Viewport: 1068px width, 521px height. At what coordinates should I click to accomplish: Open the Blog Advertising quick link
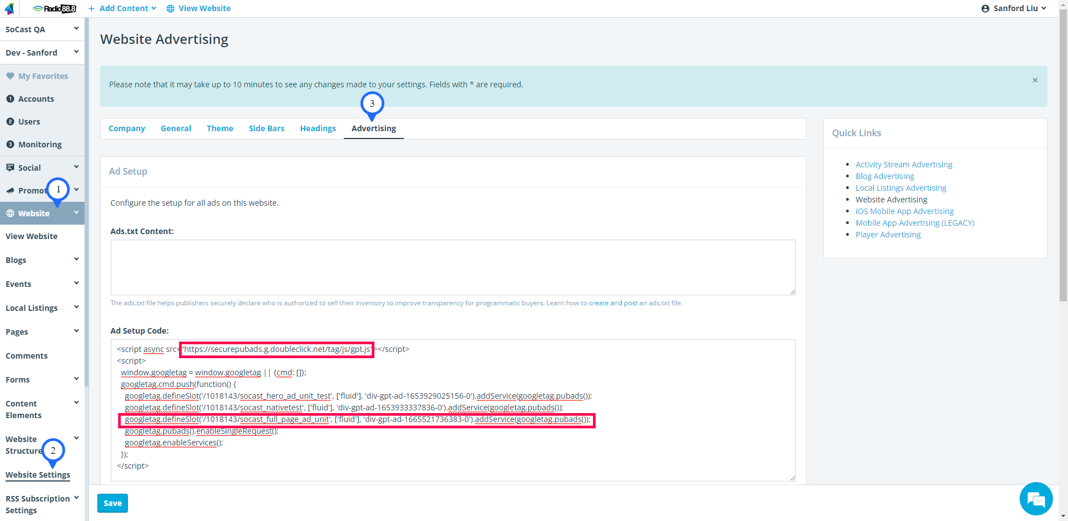[x=885, y=176]
